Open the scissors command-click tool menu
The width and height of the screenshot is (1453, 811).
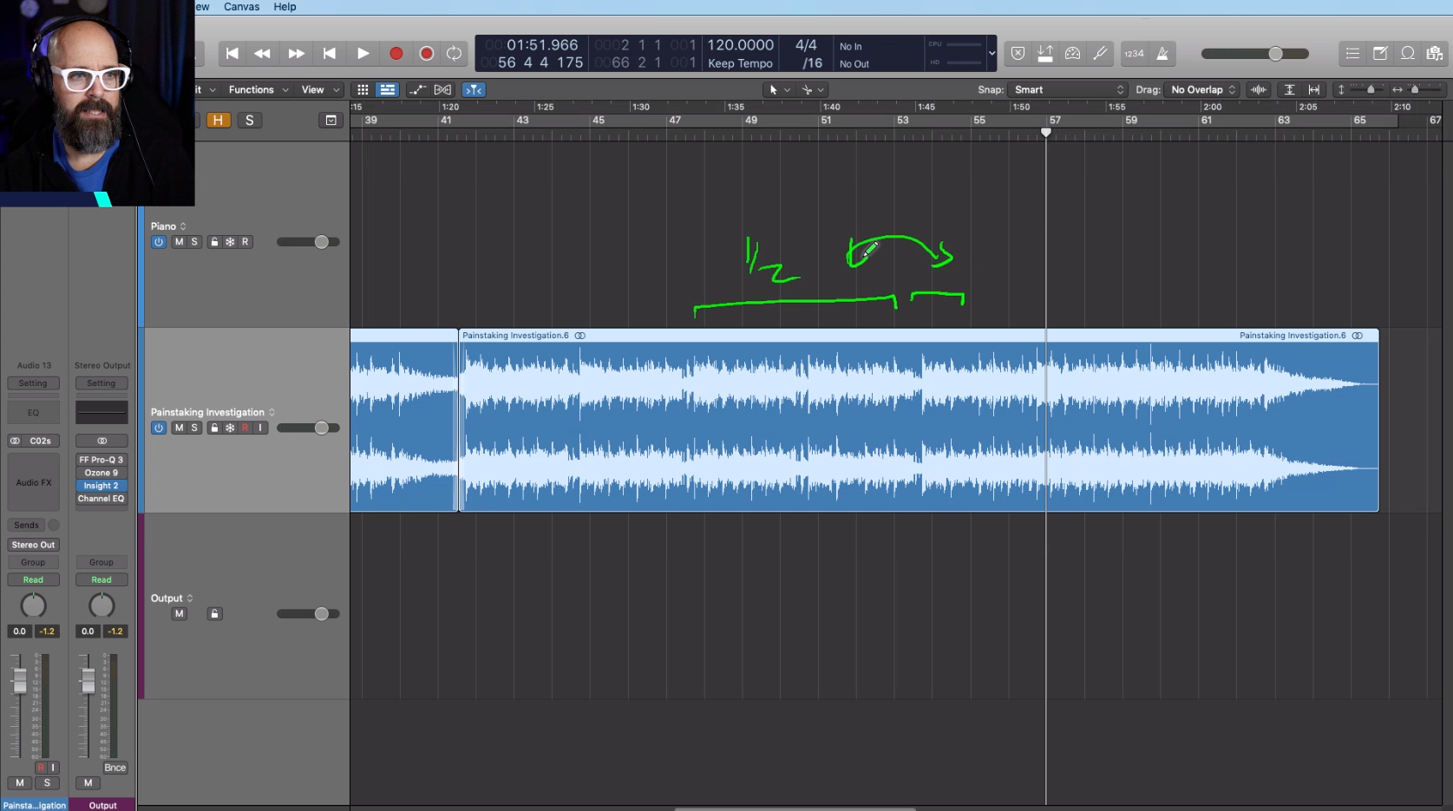pyautogui.click(x=812, y=89)
